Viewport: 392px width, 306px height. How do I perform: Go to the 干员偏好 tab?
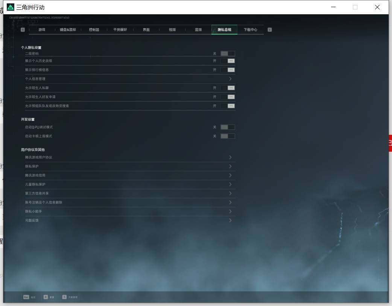[120, 30]
